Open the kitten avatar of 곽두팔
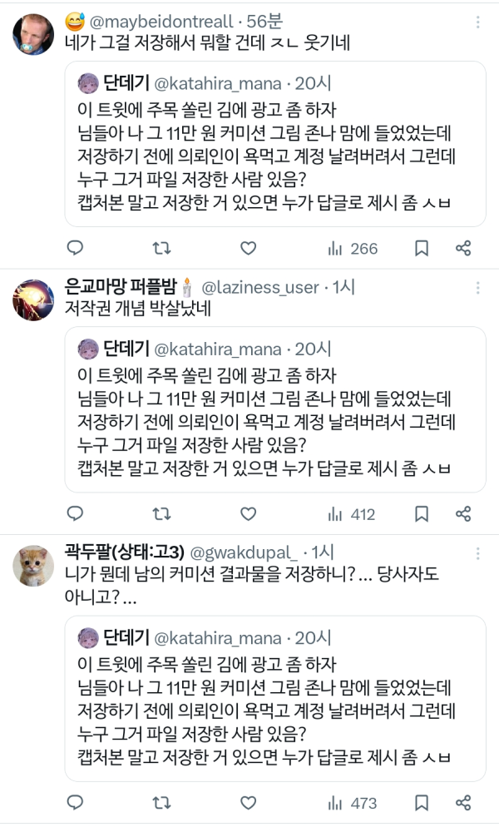 pos(33,566)
